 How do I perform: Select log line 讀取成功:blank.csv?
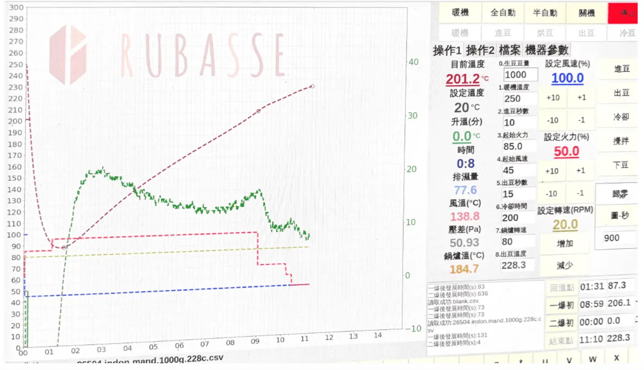click(x=453, y=301)
